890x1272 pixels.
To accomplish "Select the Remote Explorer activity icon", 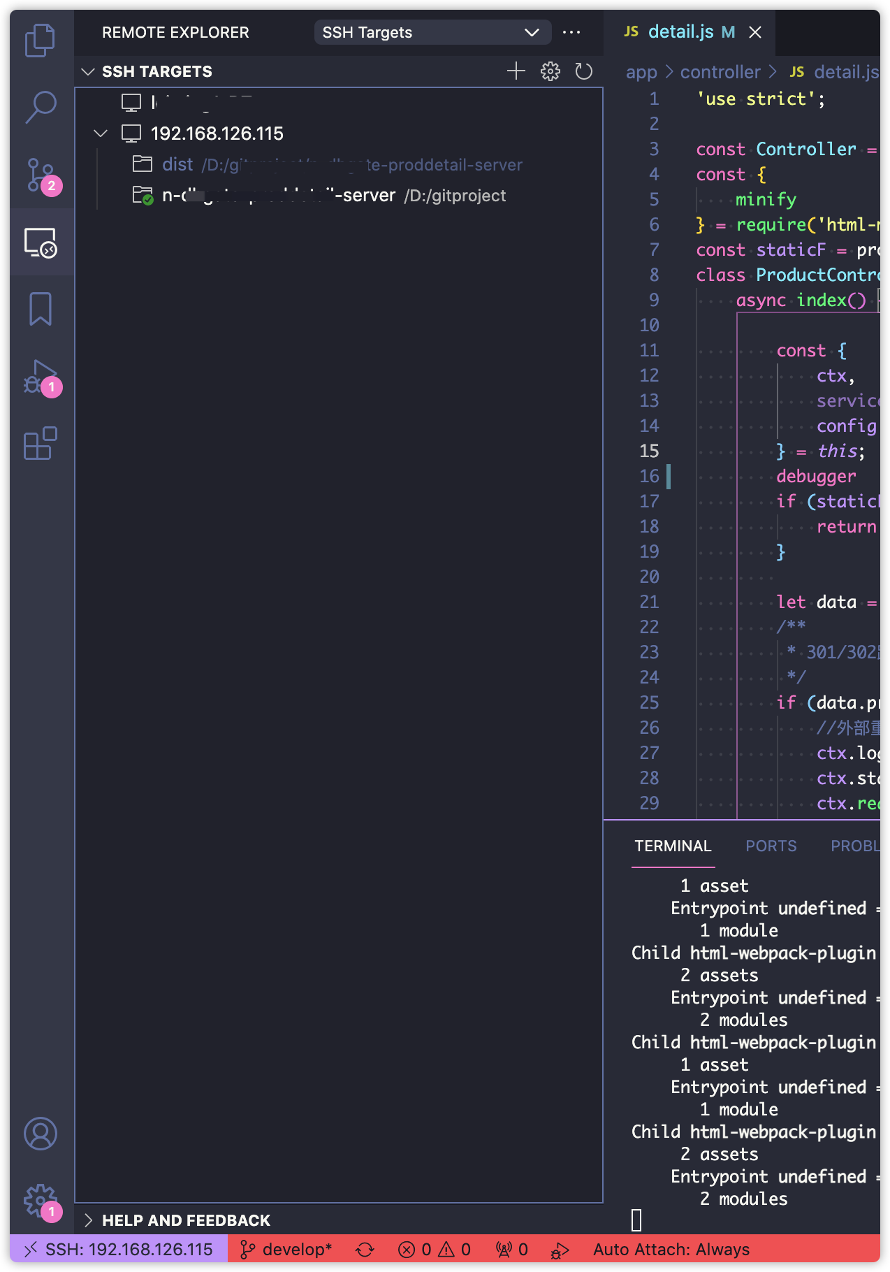I will (41, 242).
